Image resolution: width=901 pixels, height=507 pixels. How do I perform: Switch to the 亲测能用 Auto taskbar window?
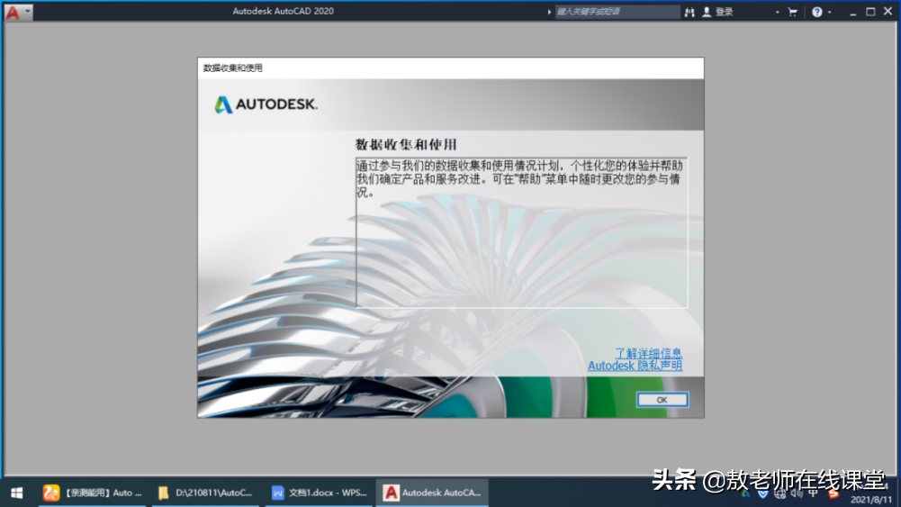tap(93, 493)
